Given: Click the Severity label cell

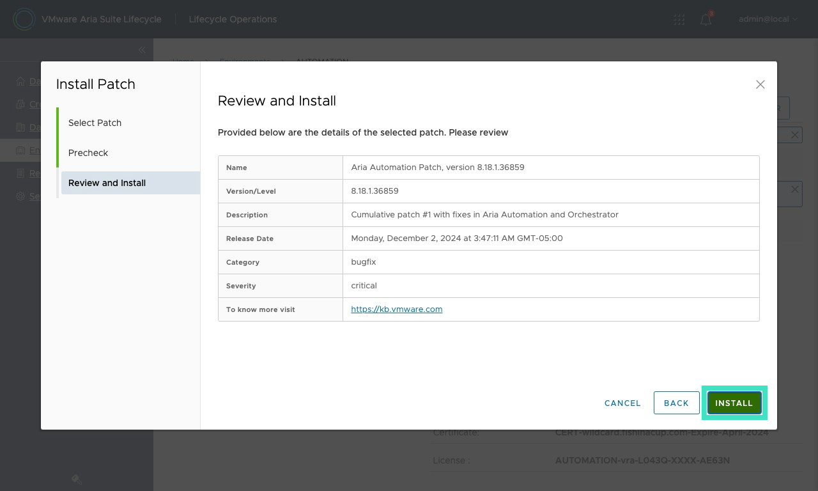Looking at the screenshot, I should pos(281,286).
